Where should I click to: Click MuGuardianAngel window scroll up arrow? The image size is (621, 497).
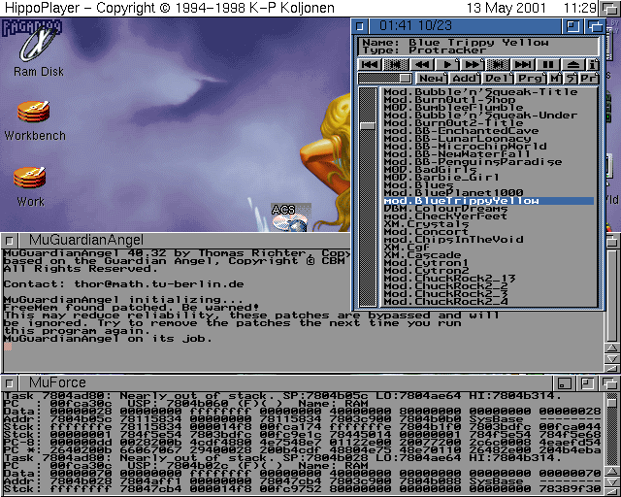click(x=612, y=348)
